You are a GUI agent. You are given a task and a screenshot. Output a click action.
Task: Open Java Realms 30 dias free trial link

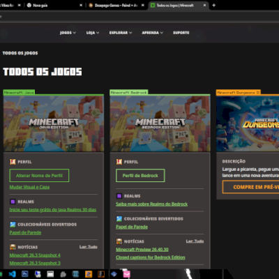pyautogui.click(x=53, y=210)
